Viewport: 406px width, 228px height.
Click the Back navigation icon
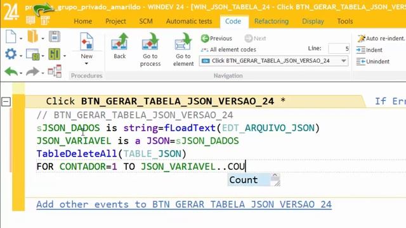tap(120, 42)
